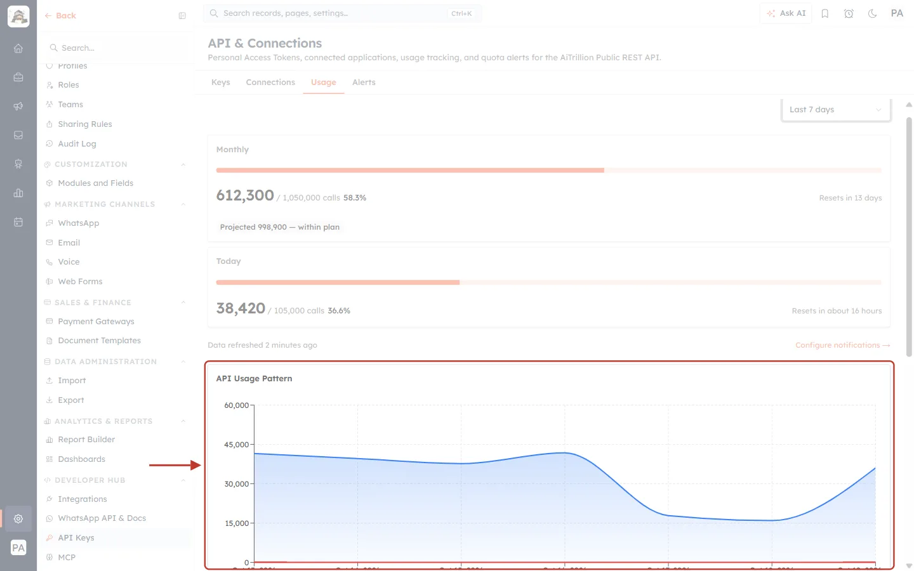Collapse the Analytics & Reports section
The image size is (914, 571).
click(183, 421)
